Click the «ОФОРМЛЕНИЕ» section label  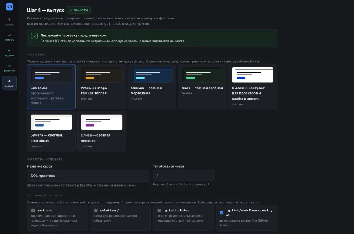36,54
